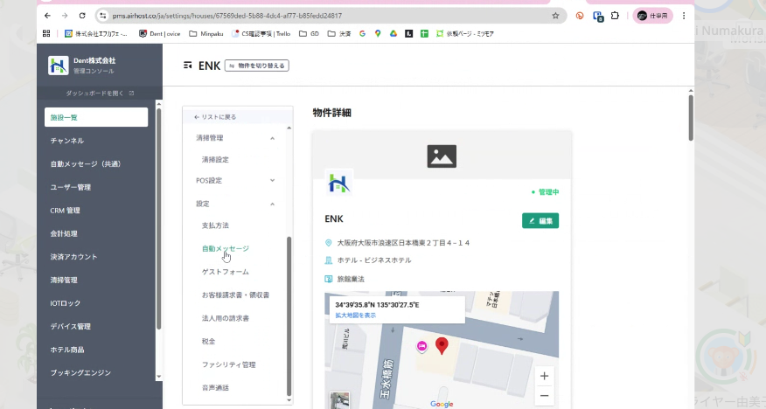
Task: Collapse the 設定 section chevron
Action: tap(272, 204)
